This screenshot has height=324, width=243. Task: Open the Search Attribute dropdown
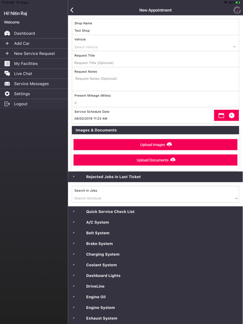(155, 198)
